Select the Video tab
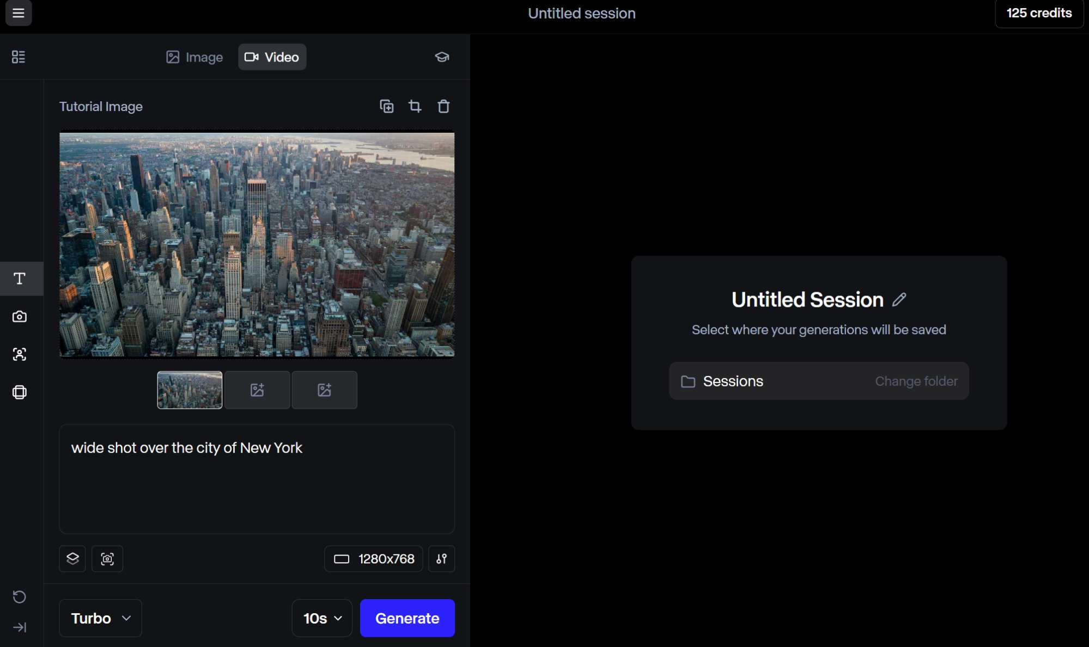 pyautogui.click(x=272, y=57)
